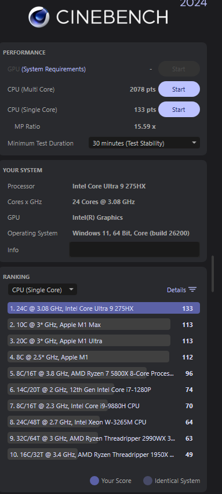Click the CINEBENCH title text
Viewport: 222px width, 494px height.
112,17
